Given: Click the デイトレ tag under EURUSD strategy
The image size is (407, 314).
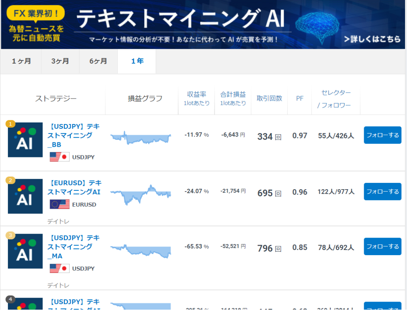Looking at the screenshot, I should click(x=58, y=221).
